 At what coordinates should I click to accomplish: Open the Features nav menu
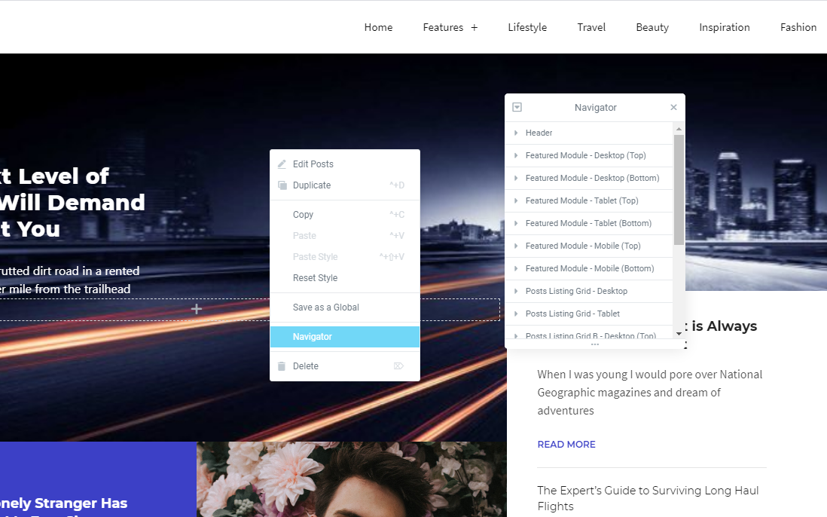click(x=443, y=27)
